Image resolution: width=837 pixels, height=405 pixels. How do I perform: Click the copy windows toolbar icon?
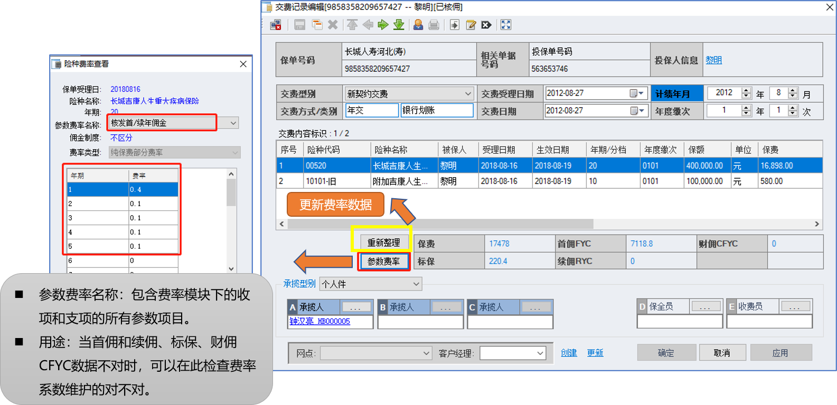click(317, 25)
